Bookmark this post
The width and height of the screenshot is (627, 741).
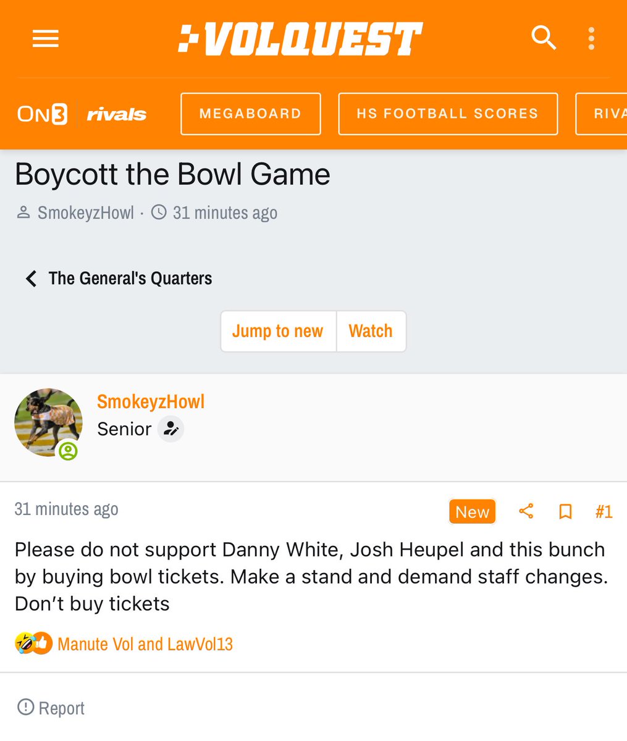click(x=565, y=511)
